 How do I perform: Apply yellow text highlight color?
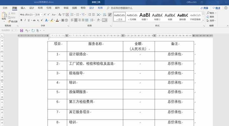52,20
